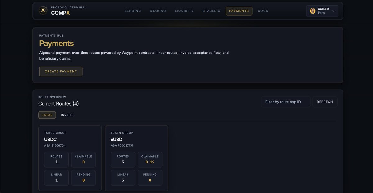This screenshot has height=193, width=373.
Task: Open the USDC token group card
Action: (x=70, y=158)
